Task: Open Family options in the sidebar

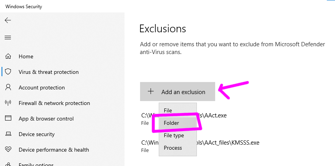Action: [x=36, y=164]
